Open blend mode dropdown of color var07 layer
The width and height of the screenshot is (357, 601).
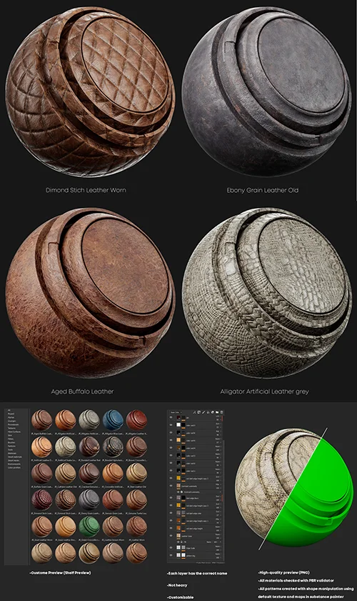[218, 424]
